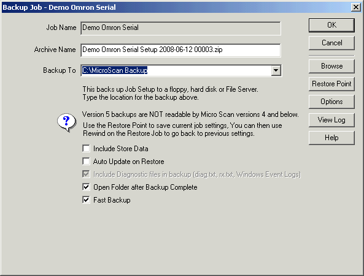This screenshot has width=364, height=276.
Task: Disable the Fast Backup checkbox
Action: (x=86, y=200)
